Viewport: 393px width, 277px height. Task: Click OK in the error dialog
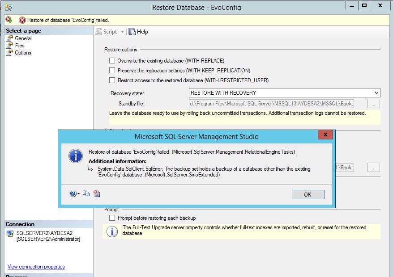pyautogui.click(x=308, y=194)
